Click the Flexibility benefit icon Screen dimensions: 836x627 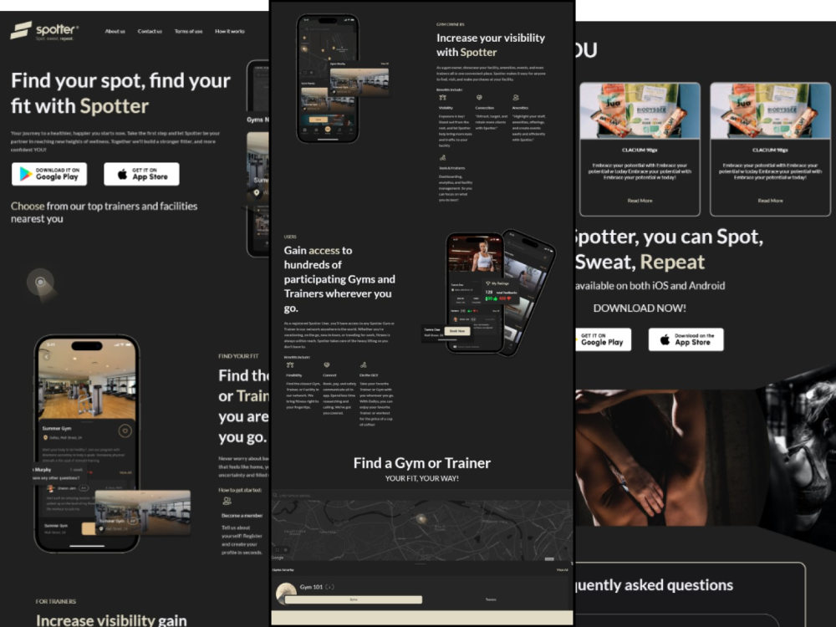[x=290, y=365]
